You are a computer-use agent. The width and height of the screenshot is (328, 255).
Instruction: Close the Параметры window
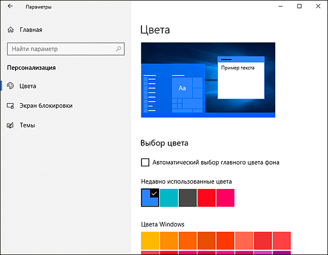pyautogui.click(x=318, y=6)
